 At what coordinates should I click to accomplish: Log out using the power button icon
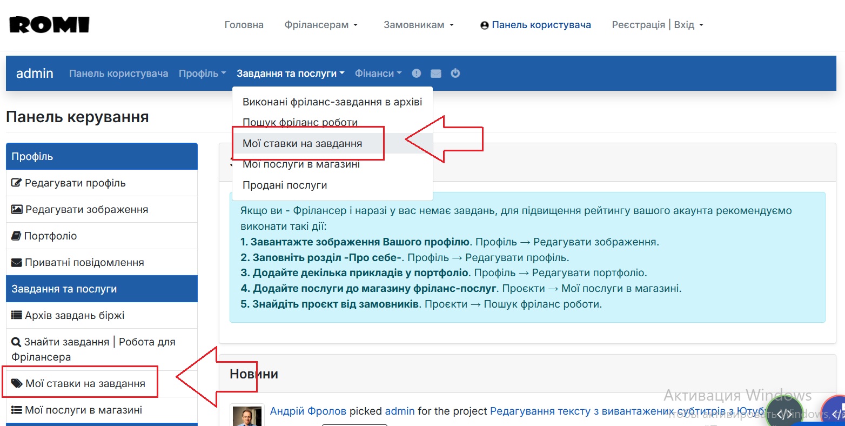[x=455, y=73]
